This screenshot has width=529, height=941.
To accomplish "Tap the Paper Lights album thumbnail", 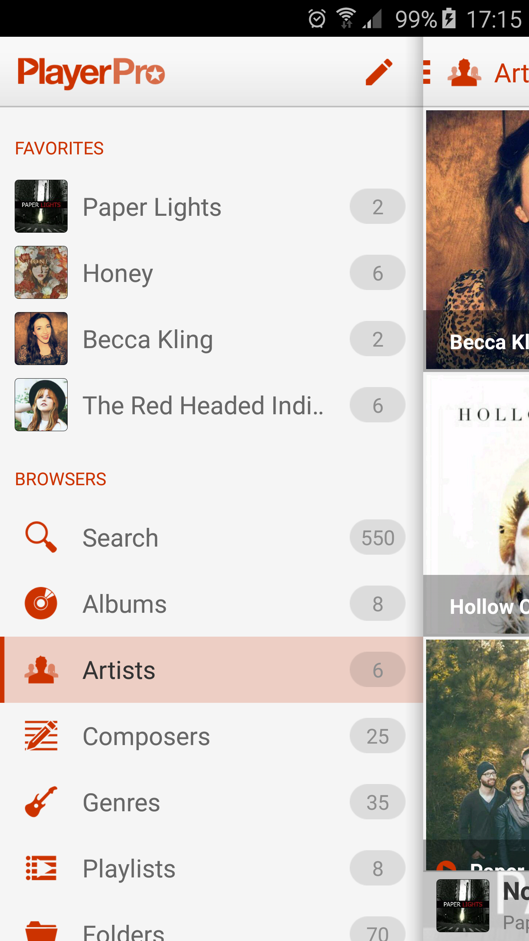I will coord(41,206).
